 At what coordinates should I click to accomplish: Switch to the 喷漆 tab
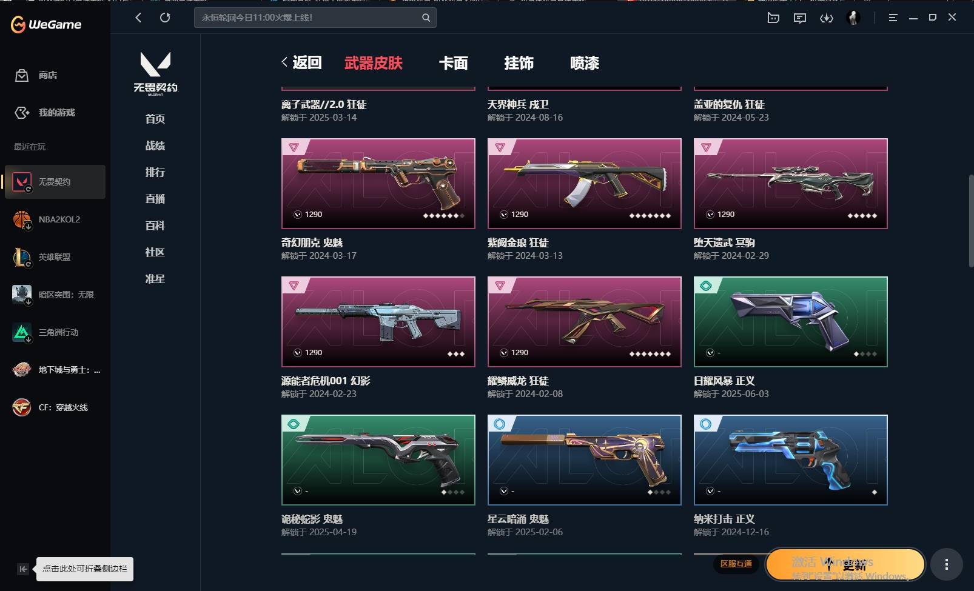pyautogui.click(x=585, y=63)
